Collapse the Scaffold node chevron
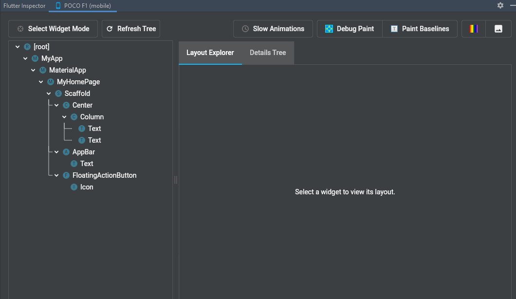This screenshot has width=516, height=299. [x=49, y=93]
